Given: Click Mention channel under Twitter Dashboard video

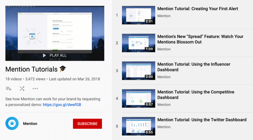Looking at the screenshot, I should click(x=164, y=127).
